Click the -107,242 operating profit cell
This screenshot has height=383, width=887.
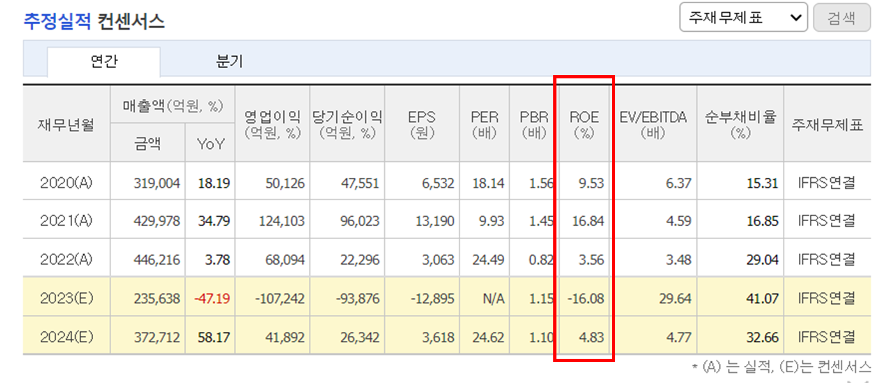pos(280,298)
